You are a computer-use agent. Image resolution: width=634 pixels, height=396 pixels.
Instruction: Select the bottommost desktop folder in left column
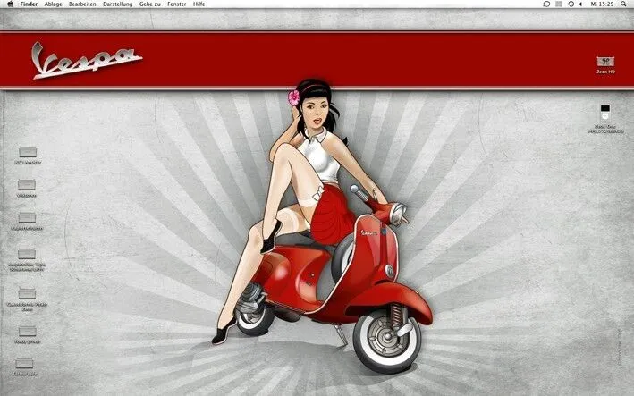tap(27, 363)
